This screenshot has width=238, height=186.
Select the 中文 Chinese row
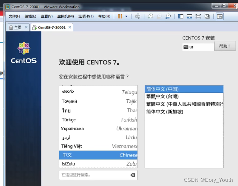[98, 155]
